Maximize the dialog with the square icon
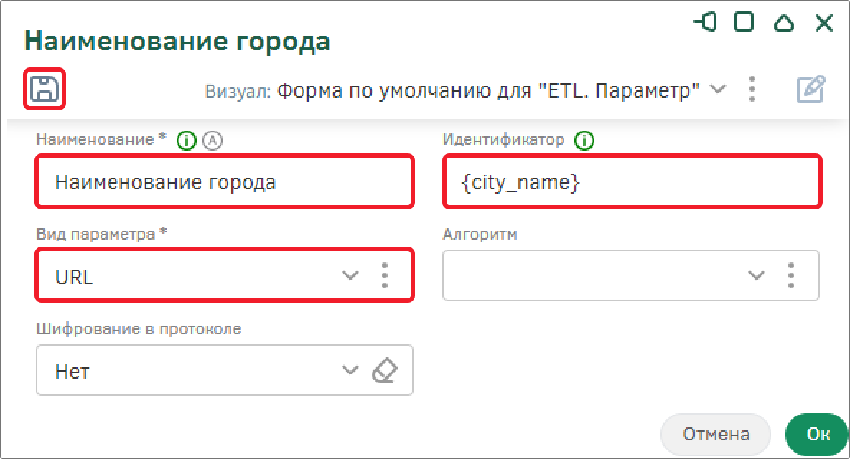Viewport: 850px width, 459px height. click(744, 23)
